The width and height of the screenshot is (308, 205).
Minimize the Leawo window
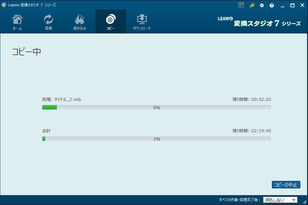click(282, 5)
